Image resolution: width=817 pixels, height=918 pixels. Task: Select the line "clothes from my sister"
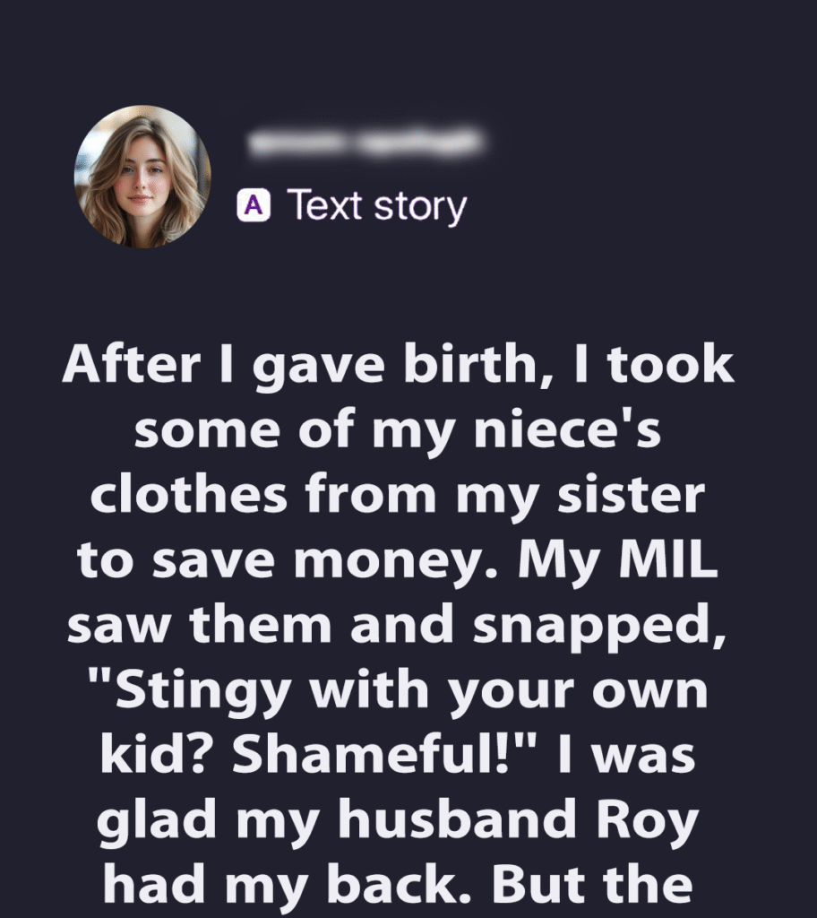pos(399,496)
